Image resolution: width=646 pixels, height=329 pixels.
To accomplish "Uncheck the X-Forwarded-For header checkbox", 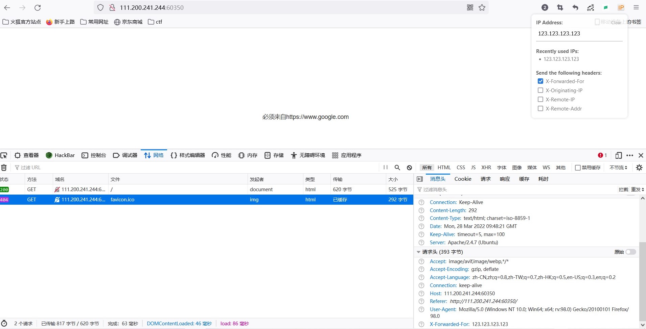I will [540, 81].
